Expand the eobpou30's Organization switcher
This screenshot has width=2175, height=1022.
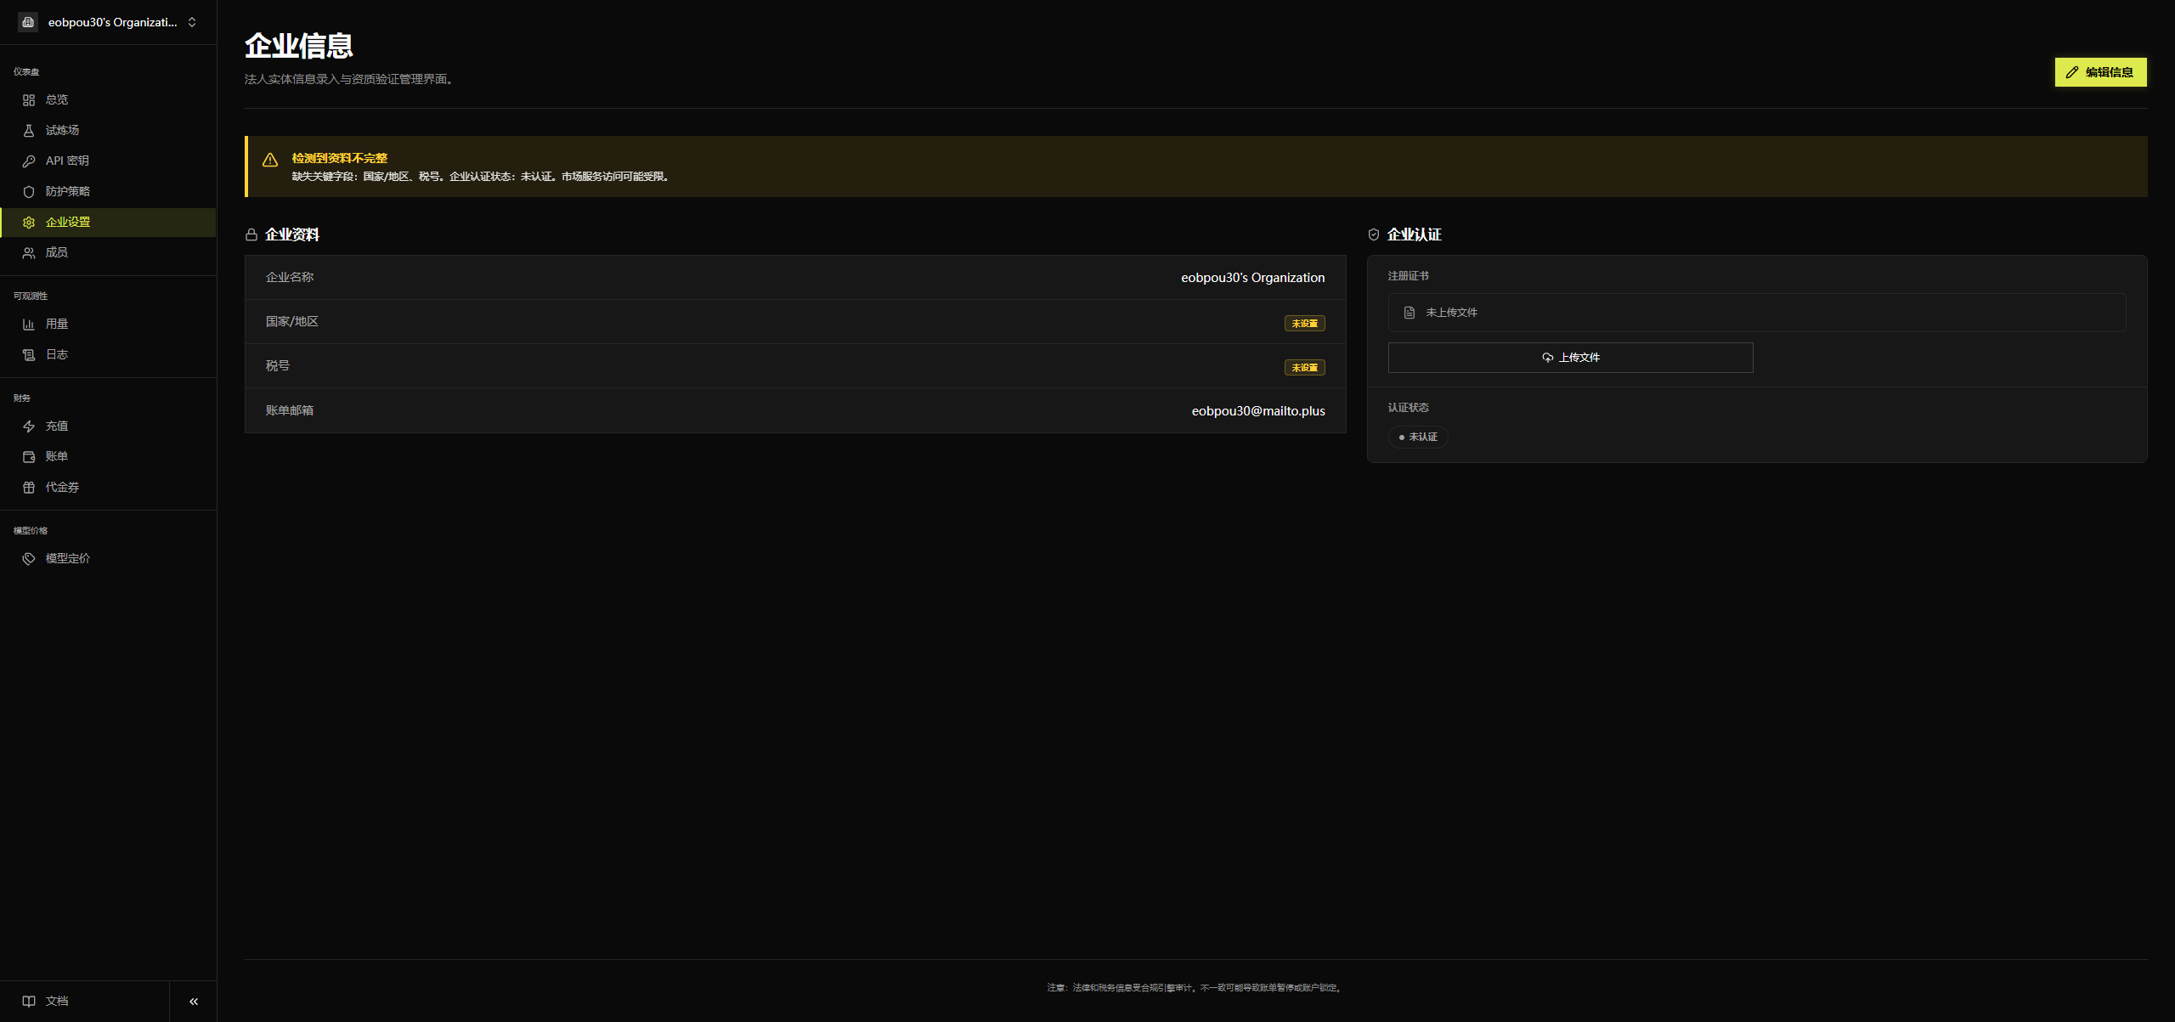(x=108, y=22)
